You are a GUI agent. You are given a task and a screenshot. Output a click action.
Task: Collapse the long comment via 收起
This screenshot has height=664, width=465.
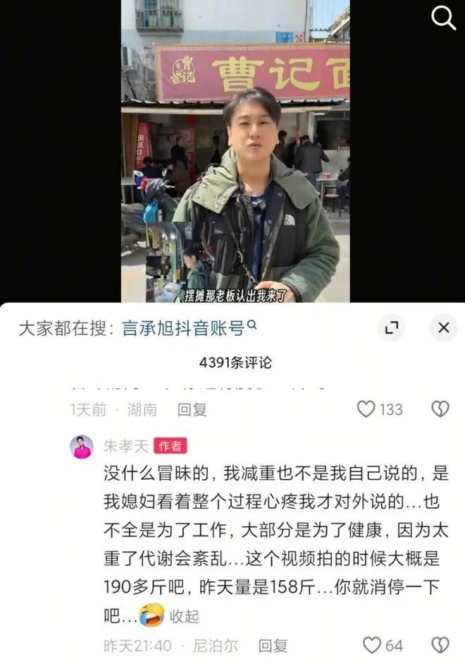[x=185, y=616]
